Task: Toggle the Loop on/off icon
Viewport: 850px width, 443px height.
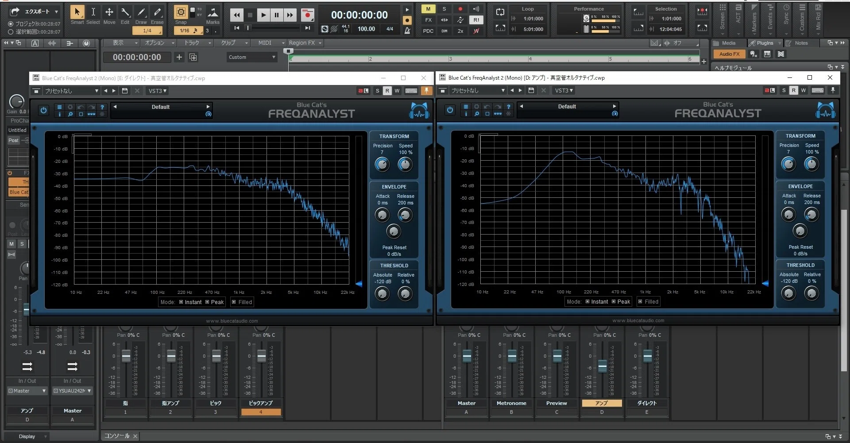Action: click(500, 12)
